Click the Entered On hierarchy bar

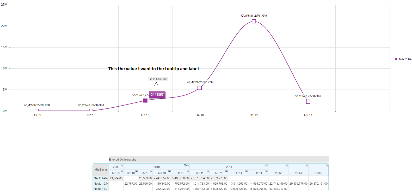click(x=218, y=159)
